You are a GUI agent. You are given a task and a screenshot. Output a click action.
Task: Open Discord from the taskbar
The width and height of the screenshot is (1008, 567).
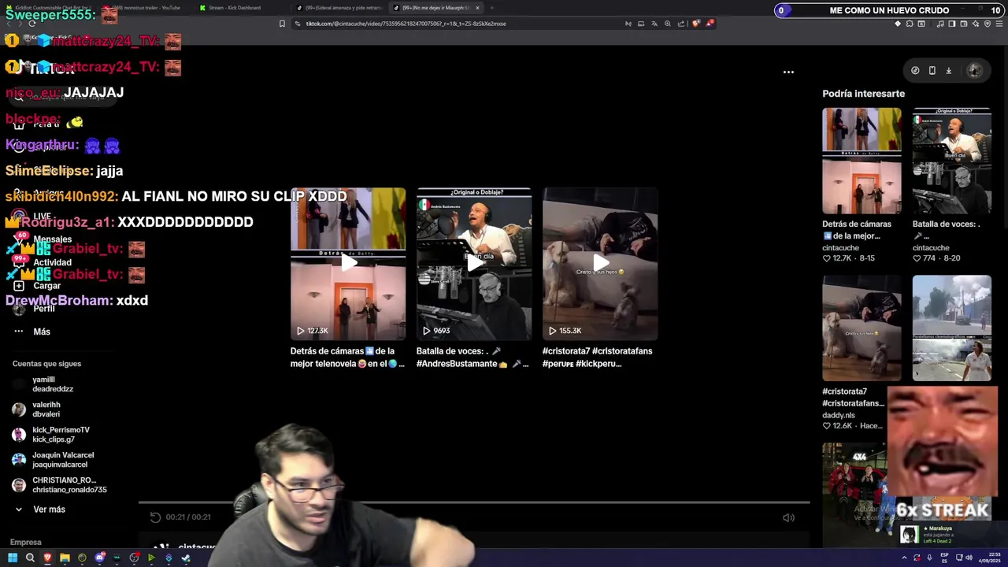(99, 558)
